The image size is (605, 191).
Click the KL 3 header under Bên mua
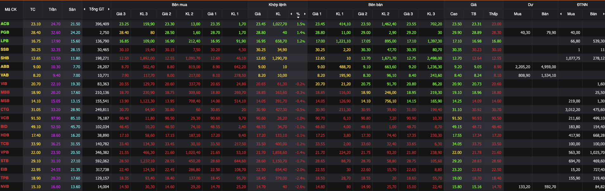144,14
